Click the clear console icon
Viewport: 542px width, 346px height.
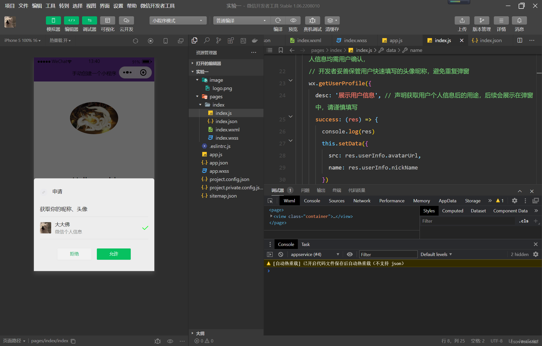click(x=281, y=254)
